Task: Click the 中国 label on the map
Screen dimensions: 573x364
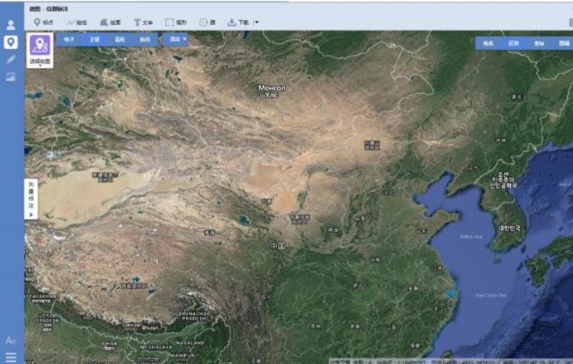Action: (278, 245)
